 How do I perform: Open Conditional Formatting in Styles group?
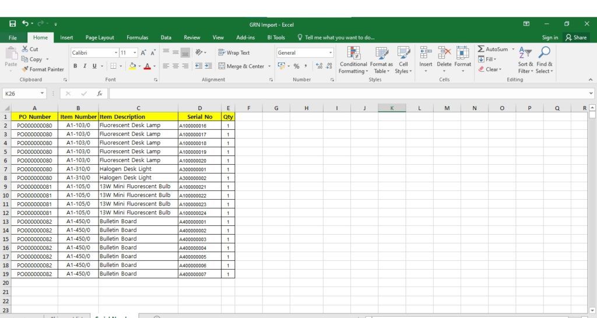(353, 60)
